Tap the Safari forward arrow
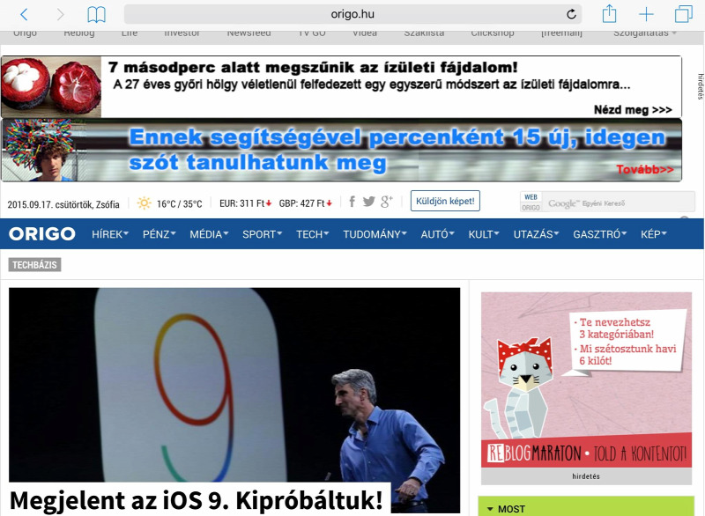The image size is (705, 516). click(60, 14)
